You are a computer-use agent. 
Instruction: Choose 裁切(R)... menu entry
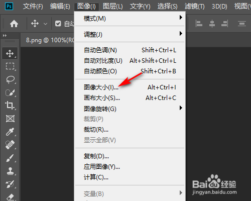click(130, 130)
